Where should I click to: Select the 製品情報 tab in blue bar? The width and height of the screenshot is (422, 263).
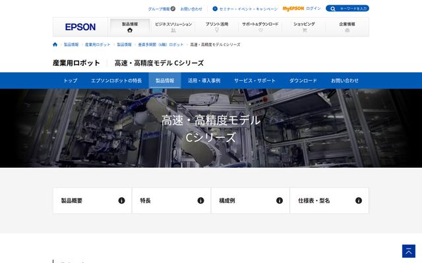(x=165, y=80)
